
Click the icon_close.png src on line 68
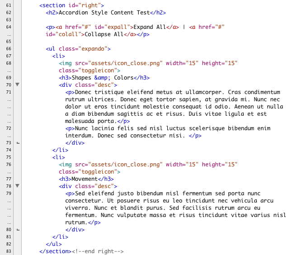pos(124,63)
